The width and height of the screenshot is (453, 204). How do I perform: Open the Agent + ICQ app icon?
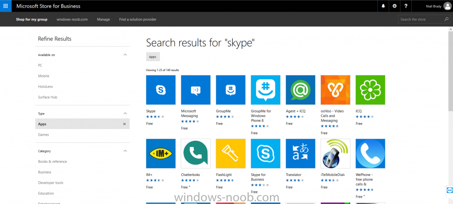click(x=300, y=90)
